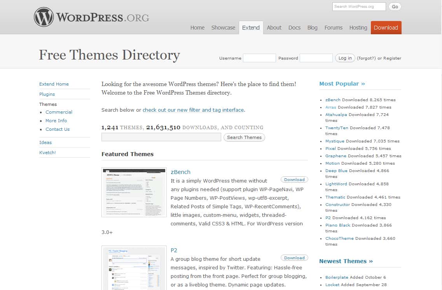Open the Blog nav item

click(x=312, y=28)
